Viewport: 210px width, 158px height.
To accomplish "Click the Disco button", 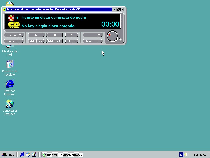I will click(90, 41).
